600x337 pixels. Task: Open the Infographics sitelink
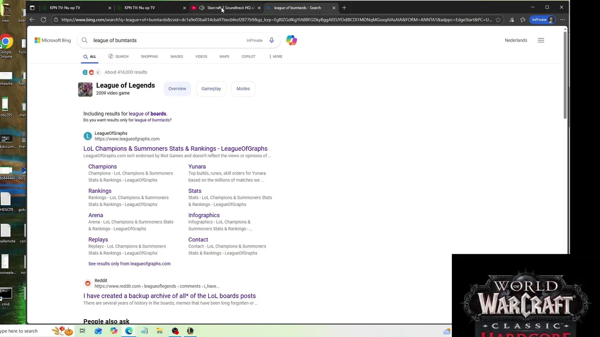click(204, 215)
